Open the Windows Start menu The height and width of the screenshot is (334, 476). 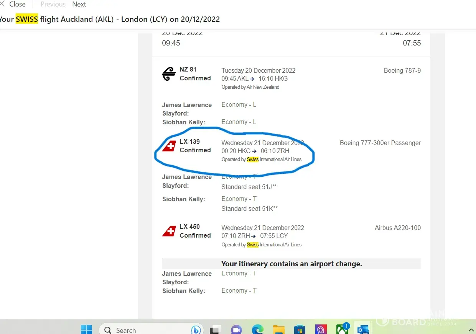[x=86, y=329]
